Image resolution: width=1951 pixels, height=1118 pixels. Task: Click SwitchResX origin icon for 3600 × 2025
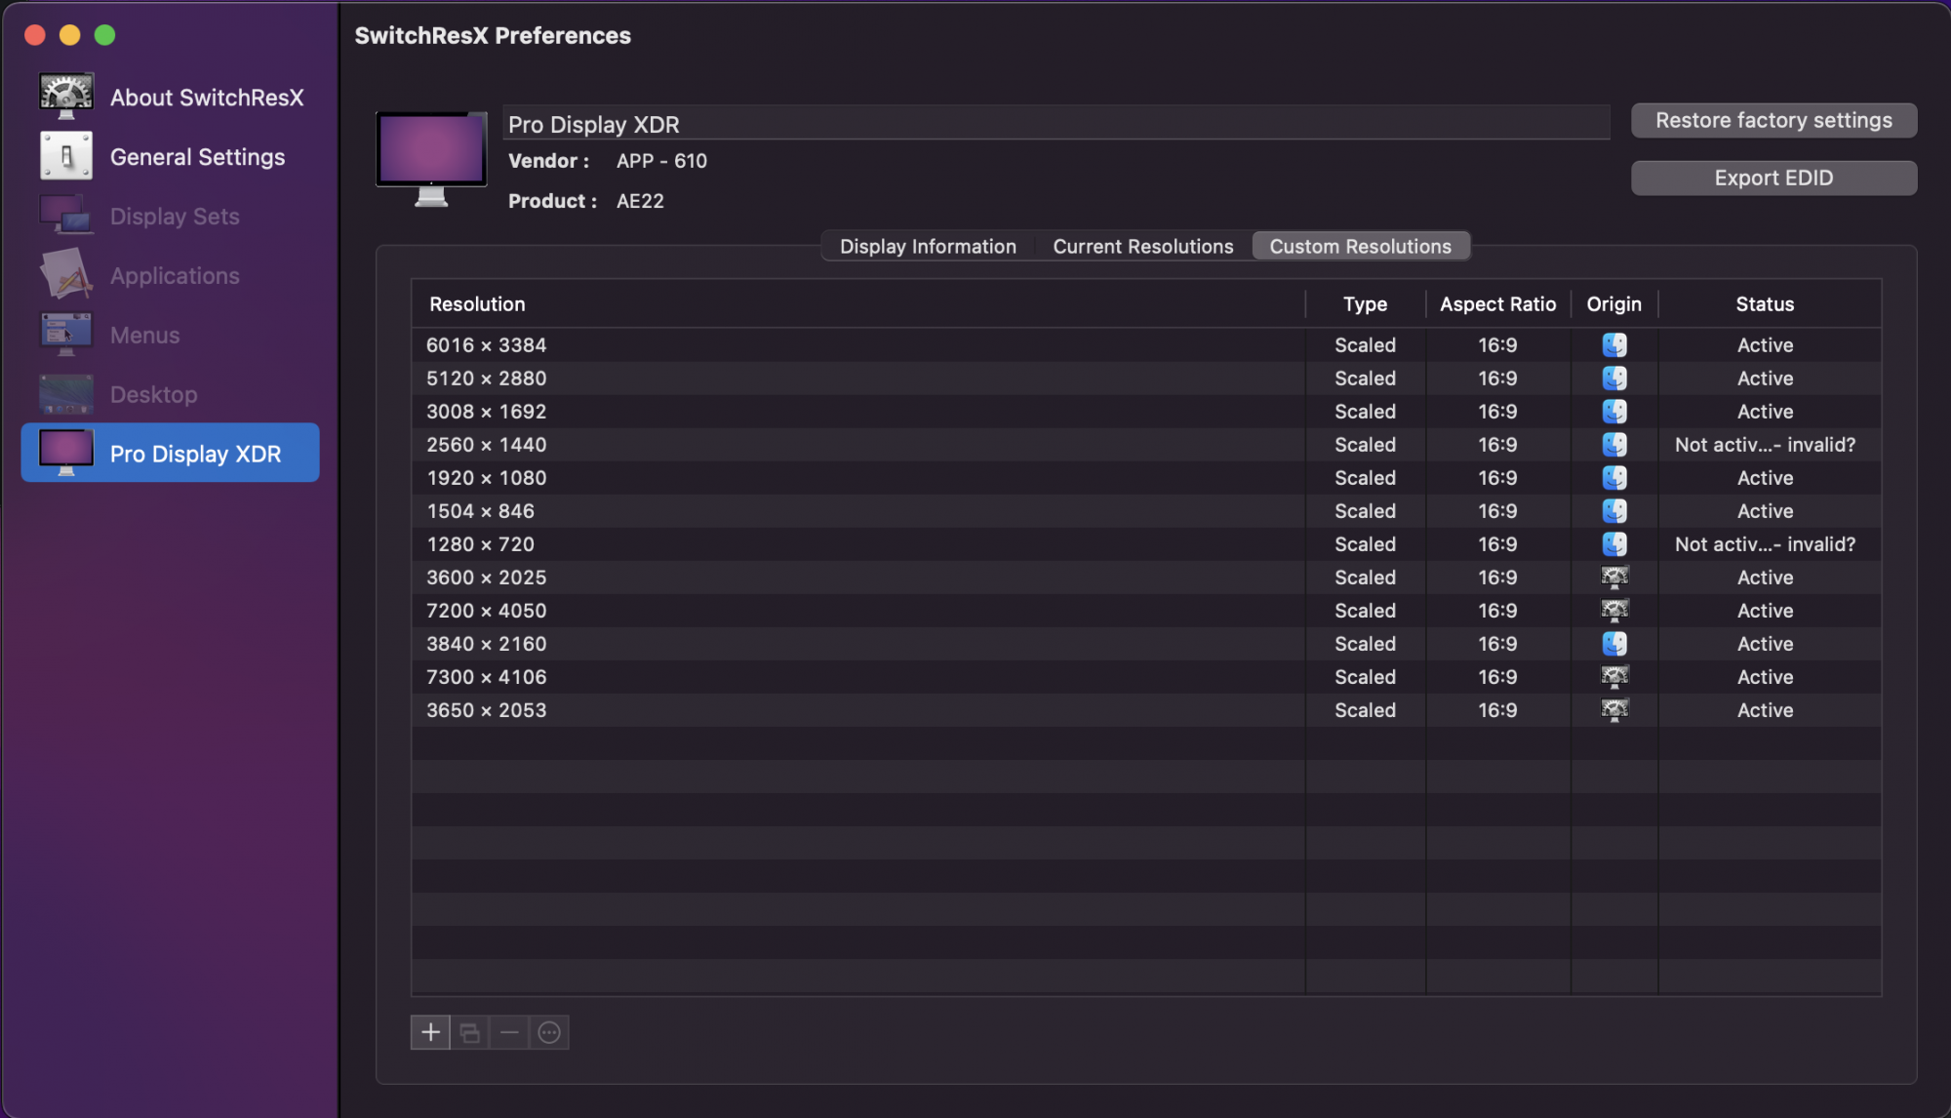(x=1614, y=578)
